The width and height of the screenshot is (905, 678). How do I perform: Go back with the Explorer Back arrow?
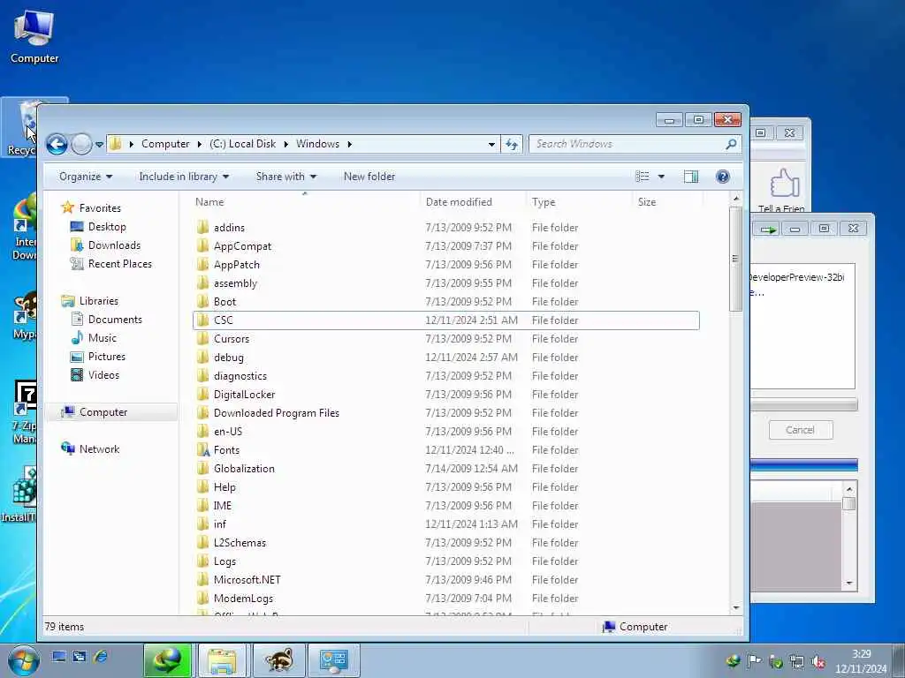pos(57,144)
